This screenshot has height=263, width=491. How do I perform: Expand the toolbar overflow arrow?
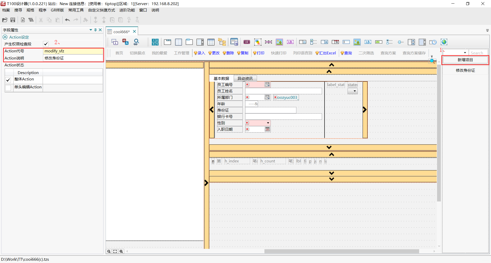pos(432,56)
